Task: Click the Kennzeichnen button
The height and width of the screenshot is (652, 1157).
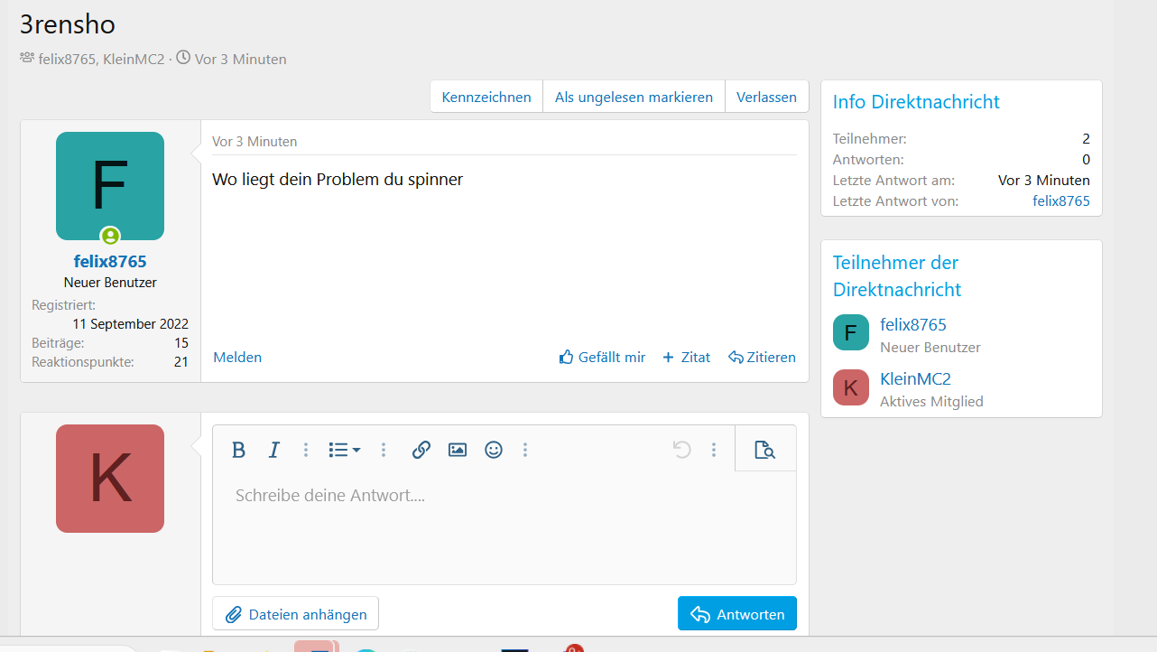Action: [x=486, y=98]
